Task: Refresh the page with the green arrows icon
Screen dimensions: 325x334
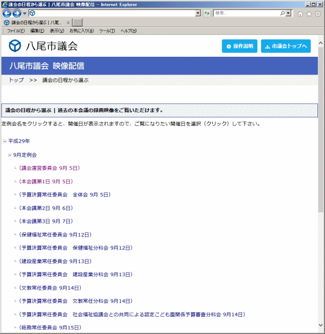Action: tap(207, 13)
